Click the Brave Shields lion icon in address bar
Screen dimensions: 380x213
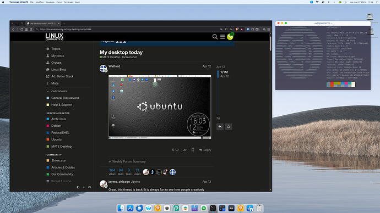coord(237,29)
